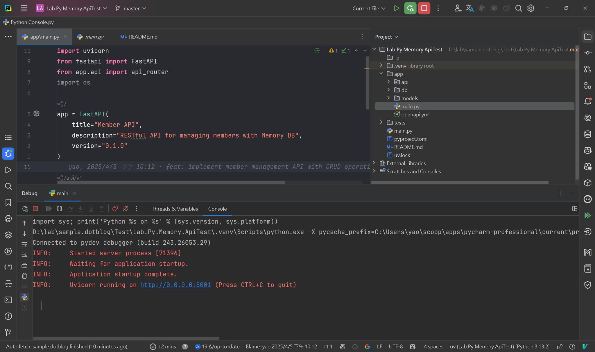Click the Pause Program icon in debug toolbar
The image size is (595, 352).
(60, 209)
